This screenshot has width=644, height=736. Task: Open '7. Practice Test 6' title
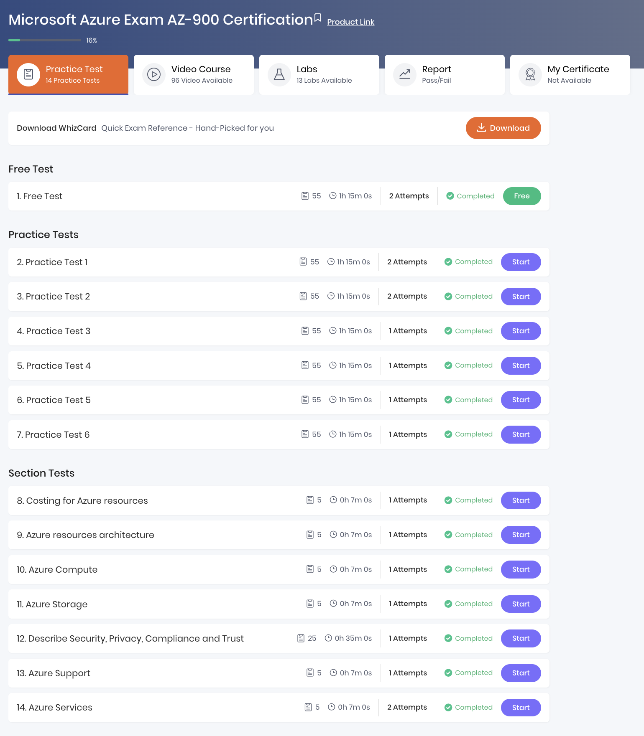point(53,434)
